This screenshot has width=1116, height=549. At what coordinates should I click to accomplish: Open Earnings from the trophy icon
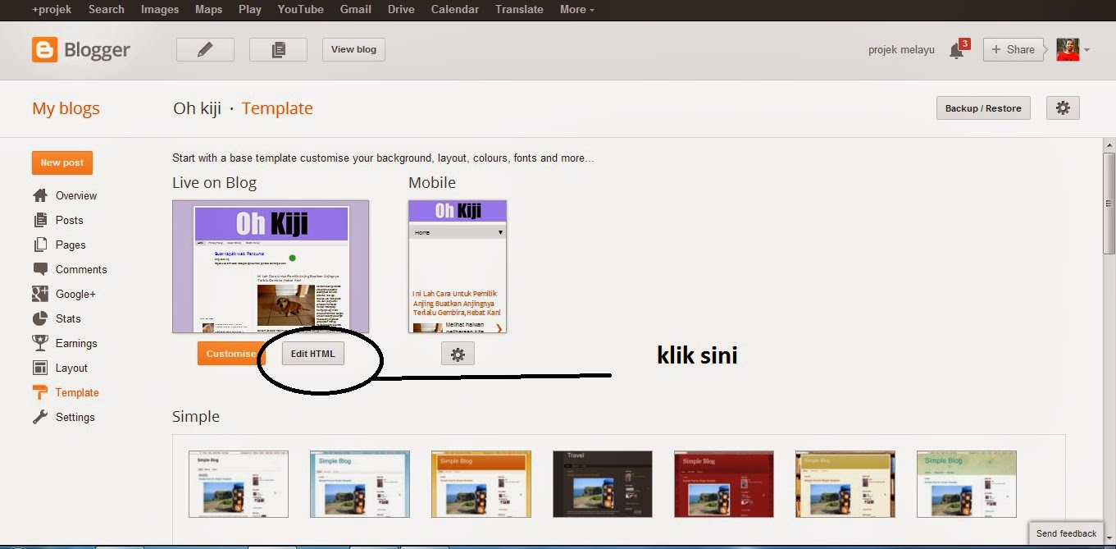pyautogui.click(x=39, y=343)
